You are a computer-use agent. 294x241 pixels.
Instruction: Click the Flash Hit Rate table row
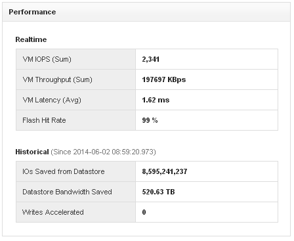point(147,120)
